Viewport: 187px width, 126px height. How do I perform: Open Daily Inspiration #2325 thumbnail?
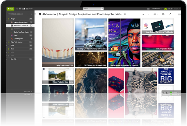[x=158, y=43]
